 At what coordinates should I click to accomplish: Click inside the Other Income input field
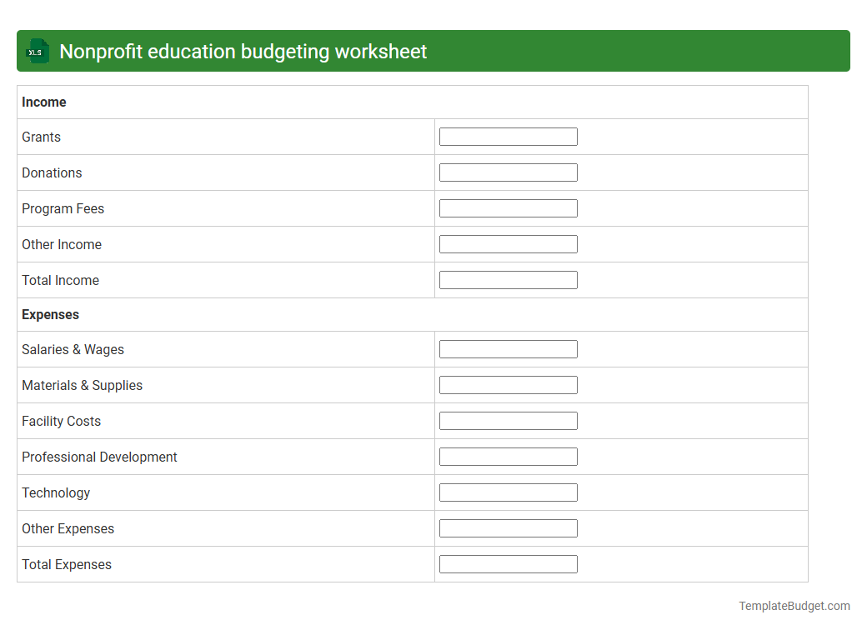[x=508, y=243]
